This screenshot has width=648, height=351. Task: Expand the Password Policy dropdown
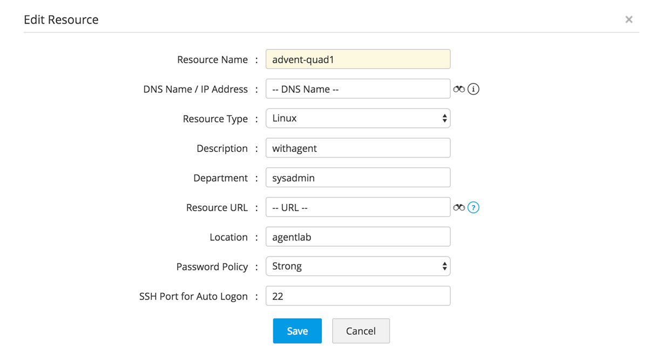pyautogui.click(x=357, y=266)
